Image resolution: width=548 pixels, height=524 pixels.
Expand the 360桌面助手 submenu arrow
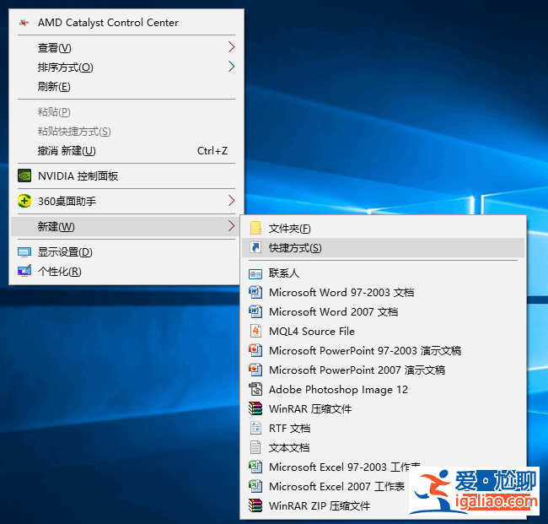tap(231, 201)
